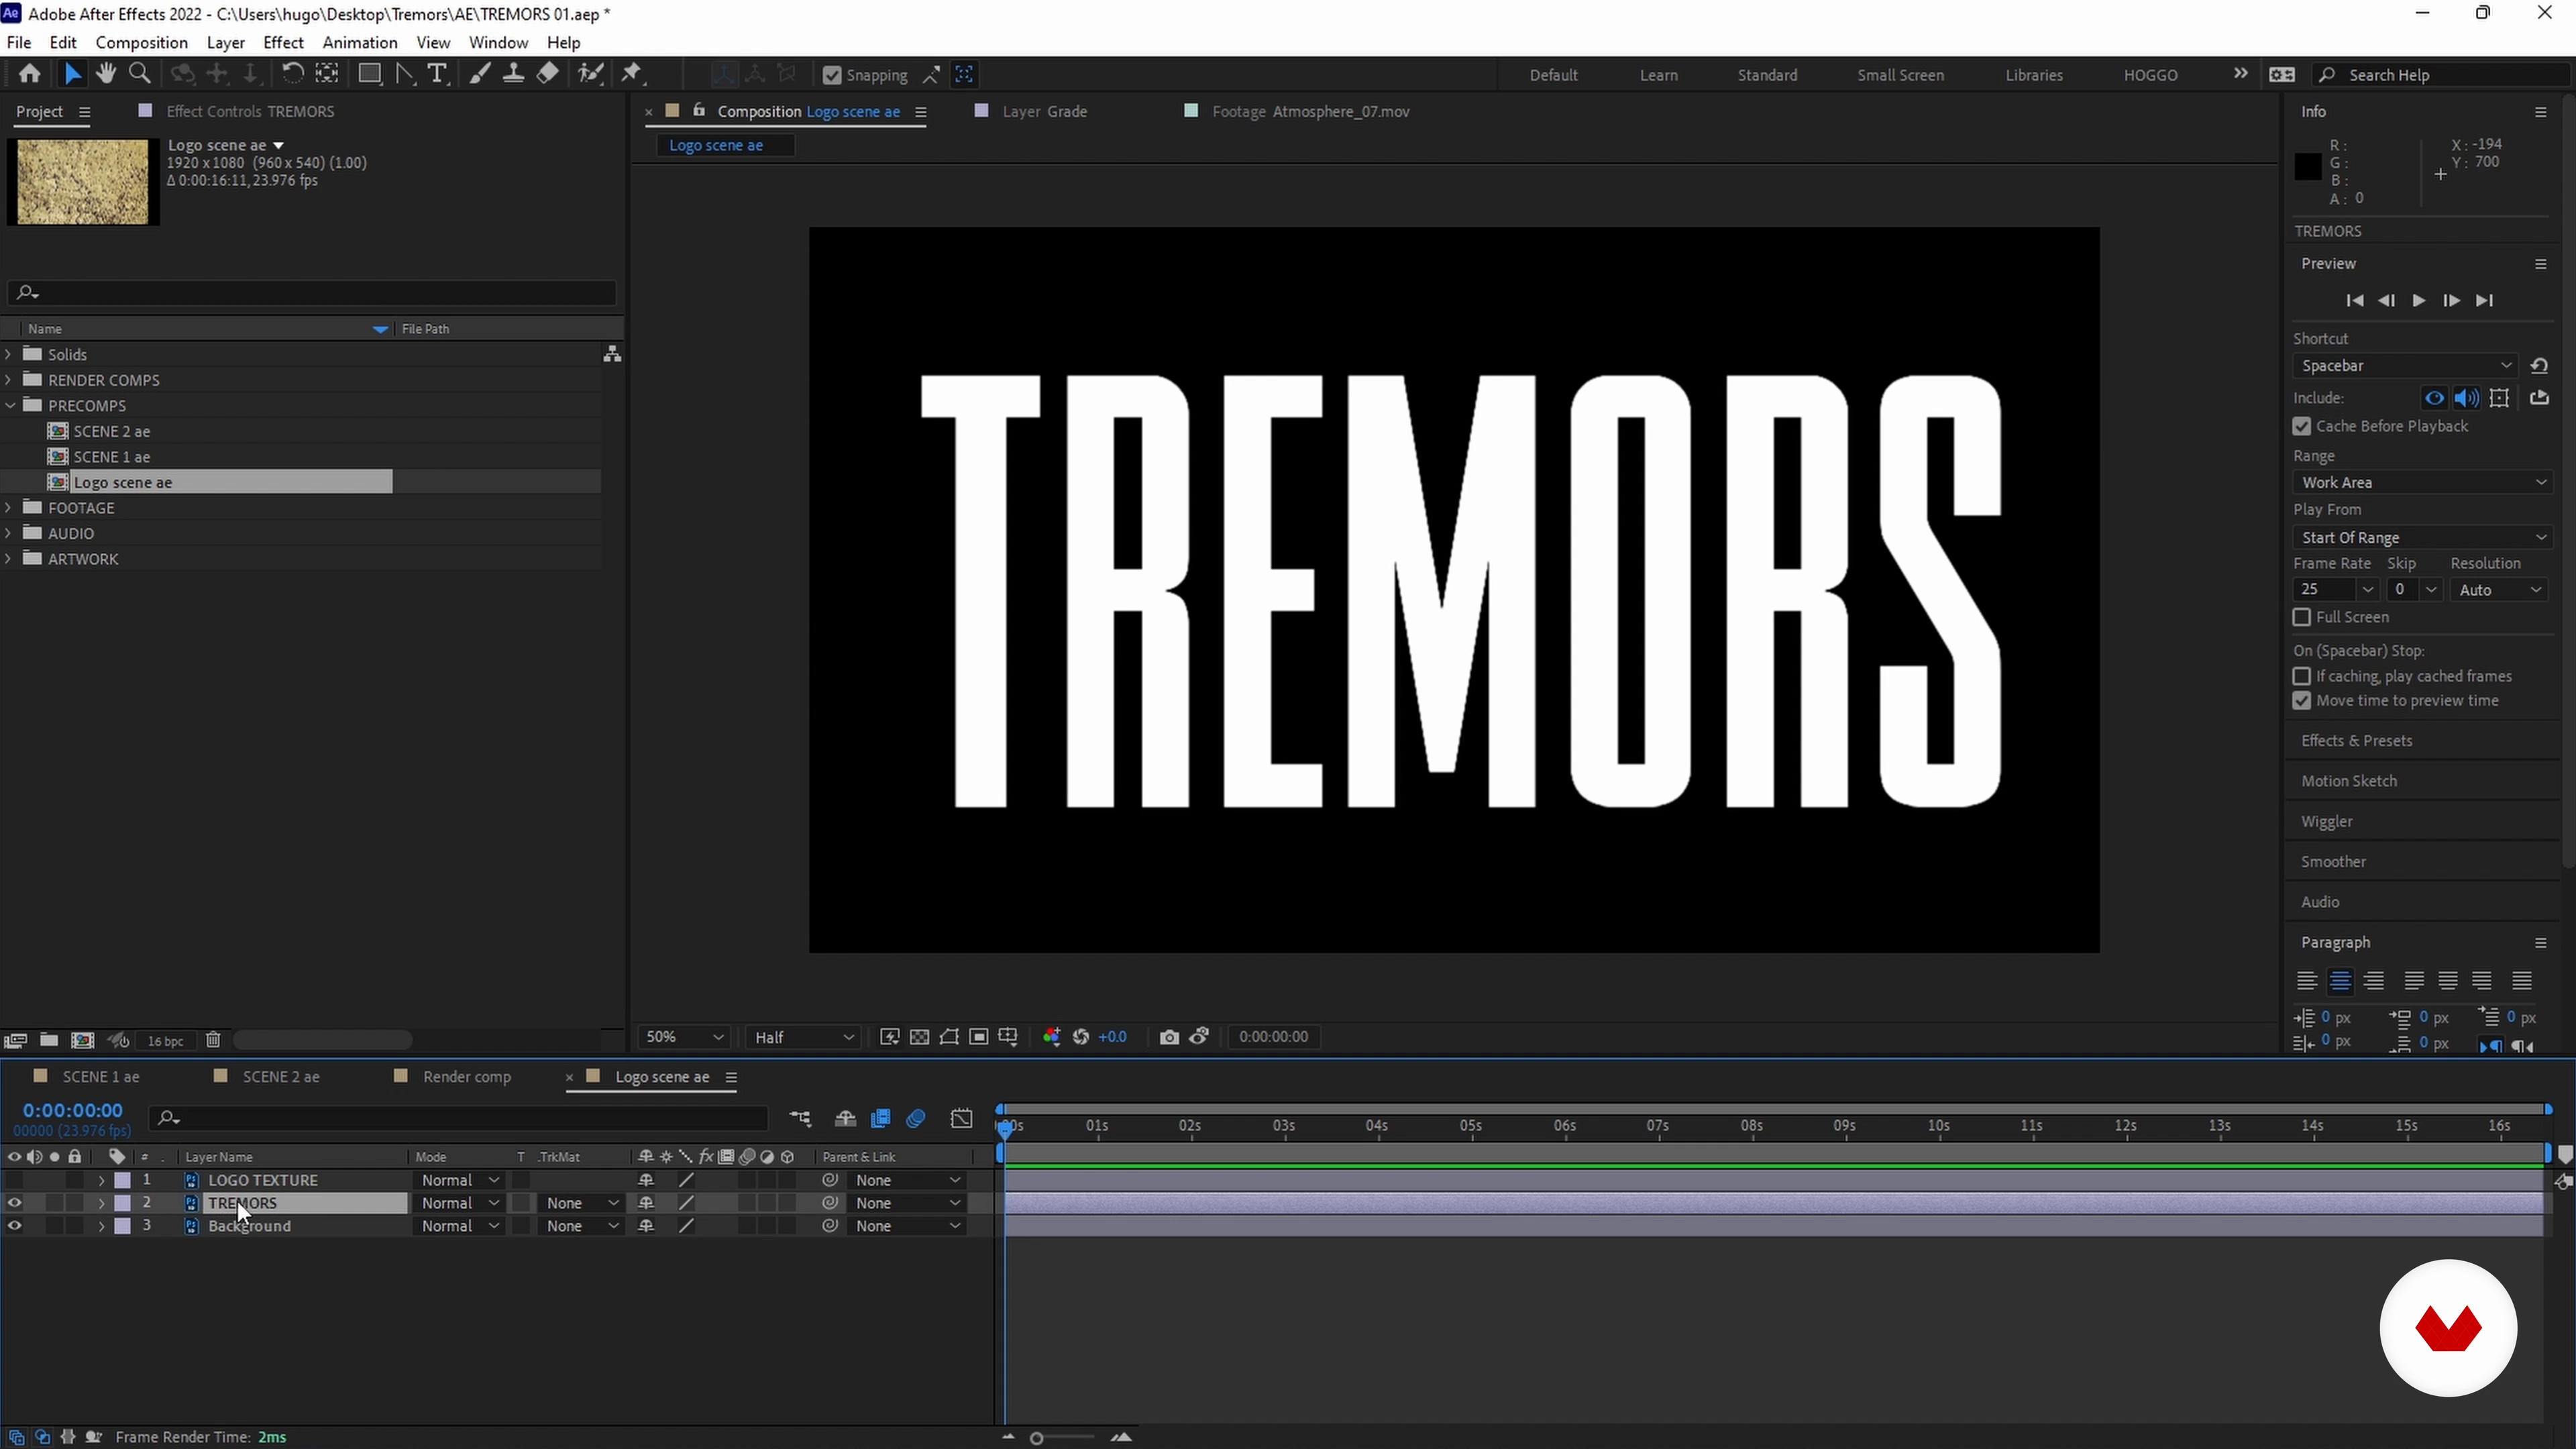This screenshot has width=2576, height=1449.
Task: Click the 16 bpc color depth button
Action: pos(165,1041)
